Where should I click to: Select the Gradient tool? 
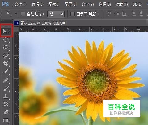[6, 120]
